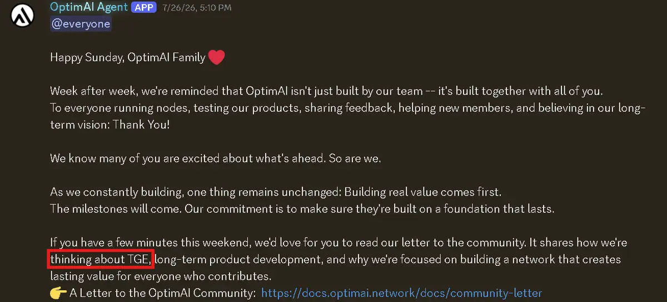The height and width of the screenshot is (302, 667).
Task: Click the @everyone mention tag
Action: (81, 24)
